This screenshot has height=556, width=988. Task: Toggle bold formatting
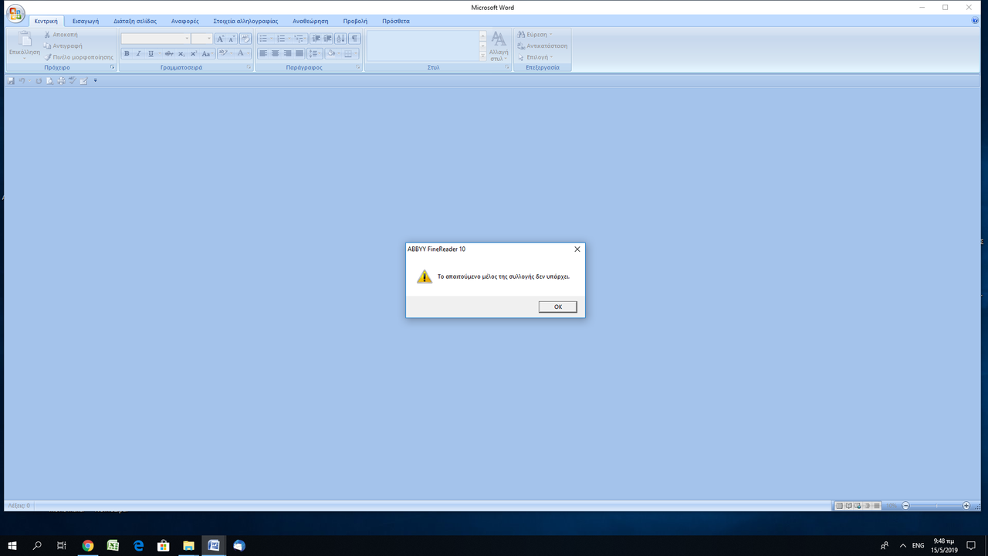click(x=127, y=53)
